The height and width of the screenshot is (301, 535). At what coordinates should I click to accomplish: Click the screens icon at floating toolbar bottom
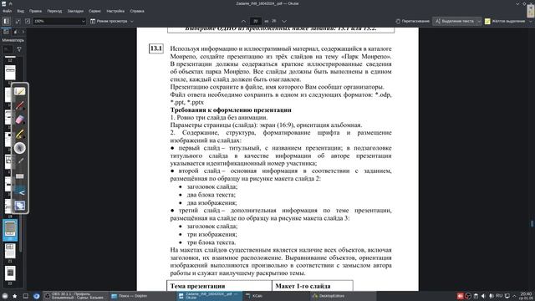tap(20, 206)
